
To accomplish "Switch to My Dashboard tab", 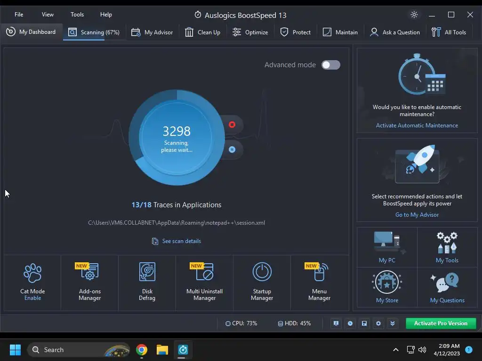I will tap(31, 32).
